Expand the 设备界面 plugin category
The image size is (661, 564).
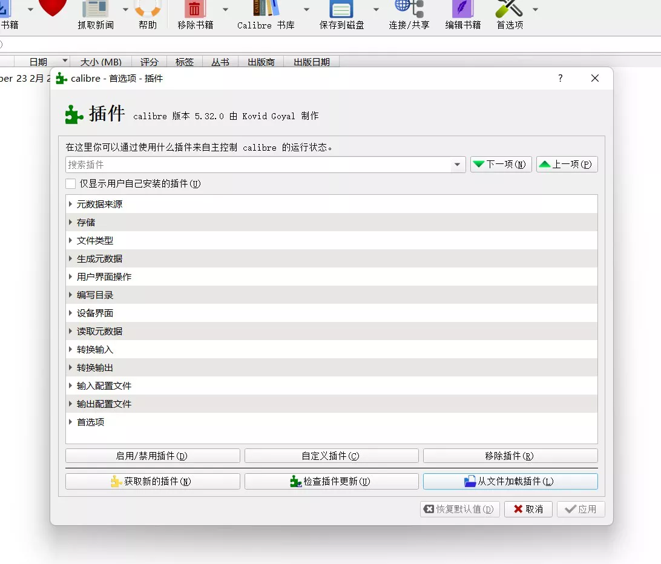[x=70, y=313]
